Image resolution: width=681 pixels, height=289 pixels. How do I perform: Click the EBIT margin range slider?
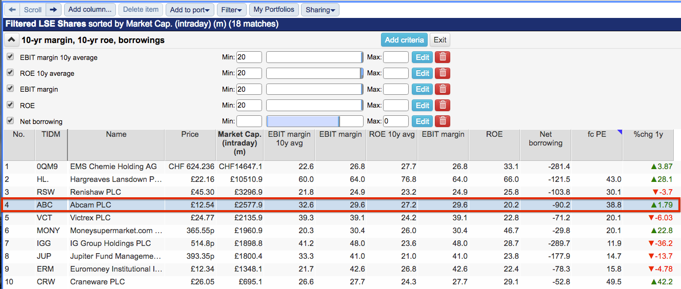tap(314, 89)
